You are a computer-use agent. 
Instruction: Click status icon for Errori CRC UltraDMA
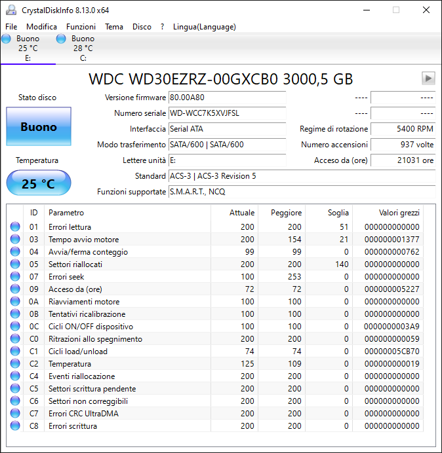click(x=15, y=413)
